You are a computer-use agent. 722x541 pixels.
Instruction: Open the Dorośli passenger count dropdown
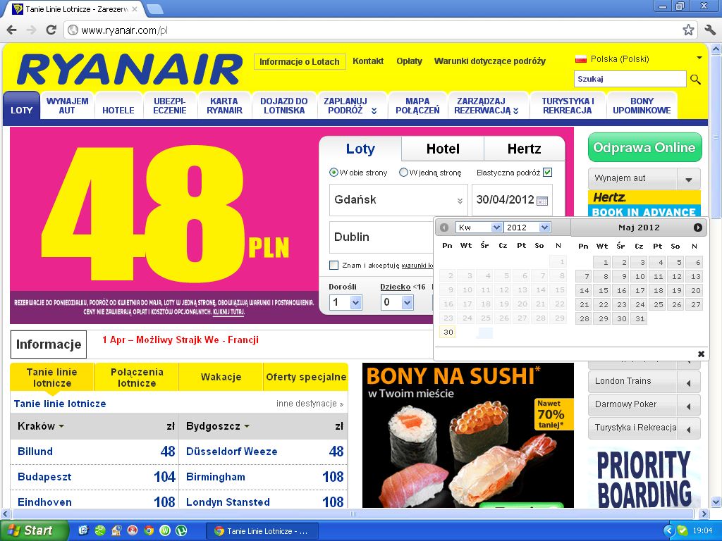pyautogui.click(x=345, y=302)
